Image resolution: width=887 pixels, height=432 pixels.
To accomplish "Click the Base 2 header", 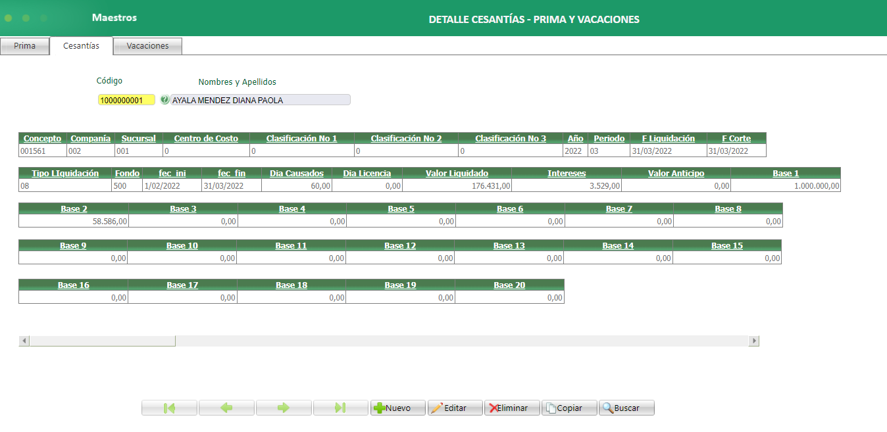I will tap(74, 208).
